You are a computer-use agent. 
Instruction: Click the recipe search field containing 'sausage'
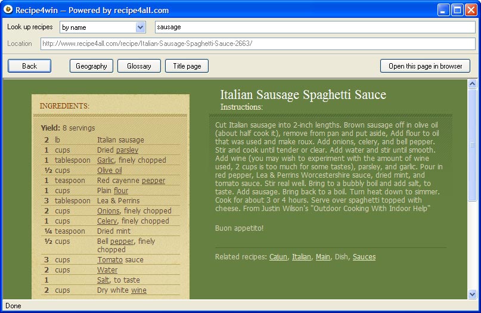point(315,27)
